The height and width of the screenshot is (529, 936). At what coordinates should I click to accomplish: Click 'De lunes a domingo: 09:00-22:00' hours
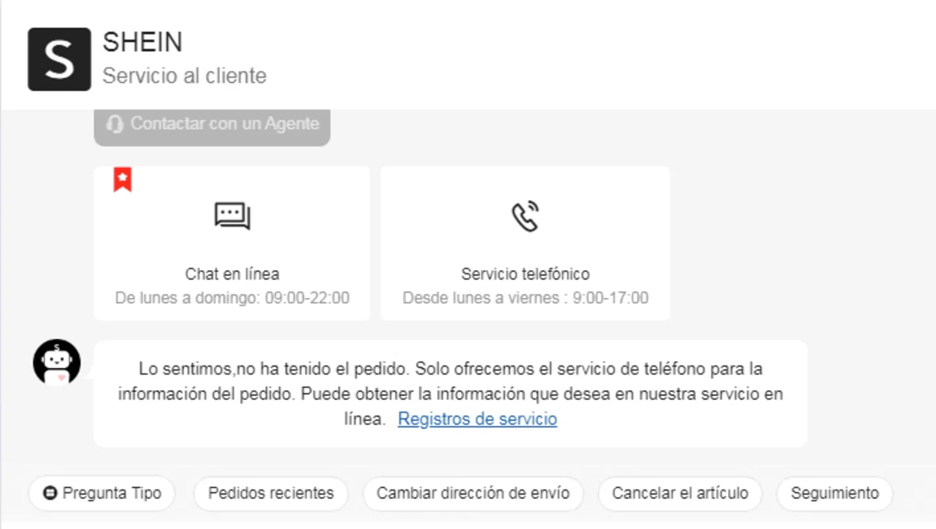(x=232, y=298)
